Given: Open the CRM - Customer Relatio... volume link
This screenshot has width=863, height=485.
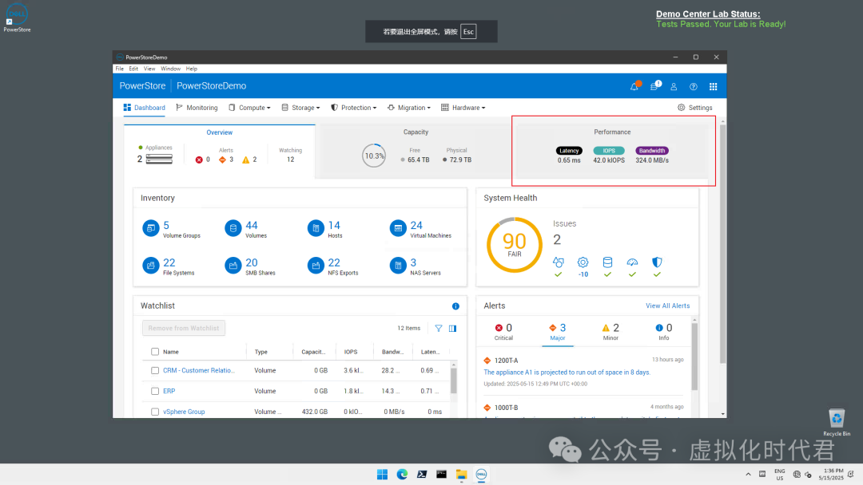Looking at the screenshot, I should (x=199, y=370).
